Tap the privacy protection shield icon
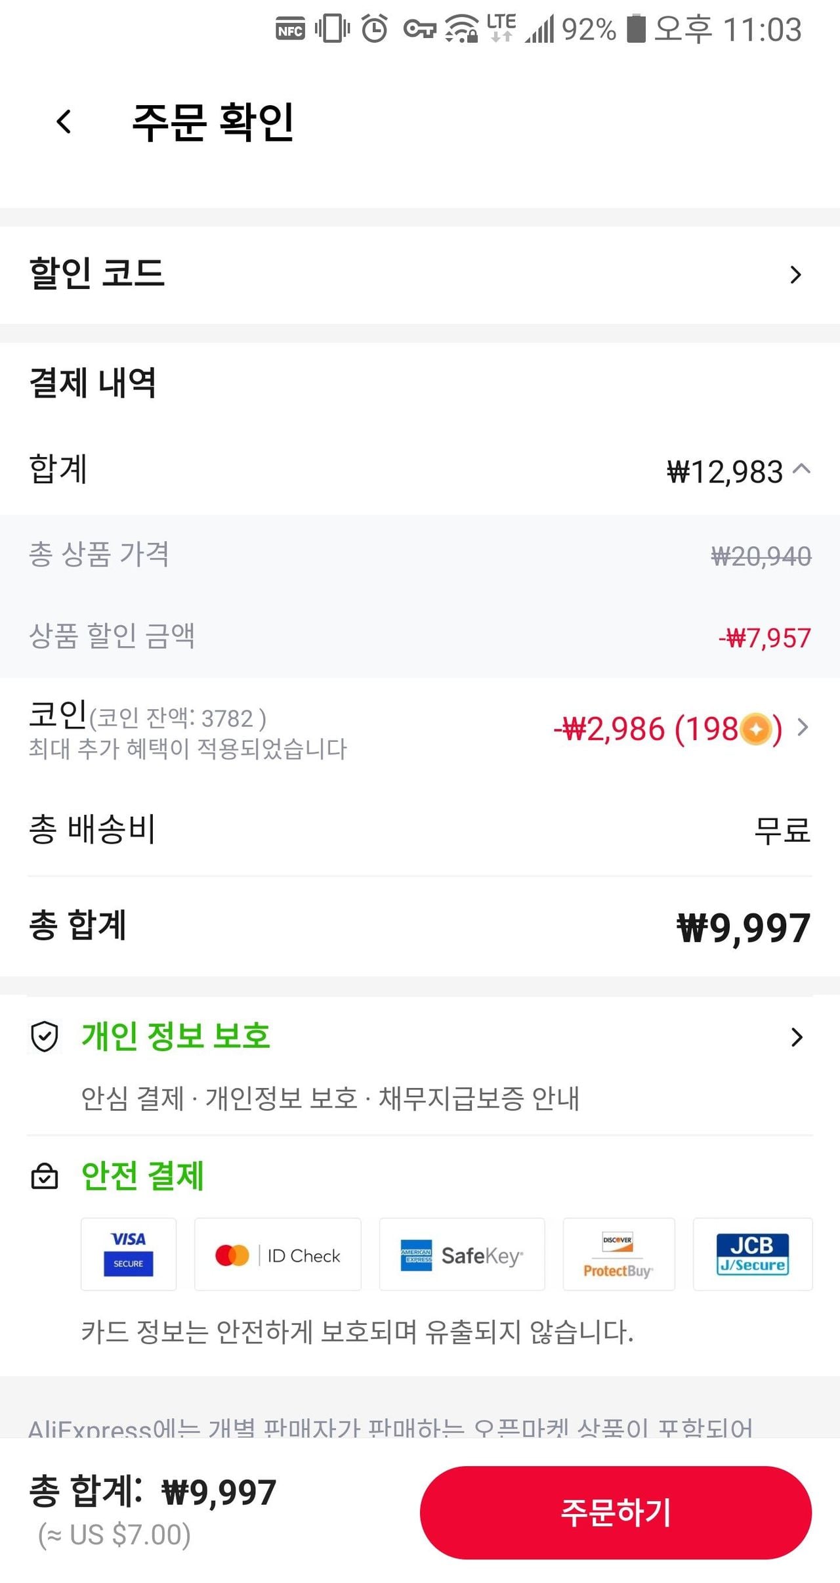Image resolution: width=840 pixels, height=1583 pixels. [45, 1037]
